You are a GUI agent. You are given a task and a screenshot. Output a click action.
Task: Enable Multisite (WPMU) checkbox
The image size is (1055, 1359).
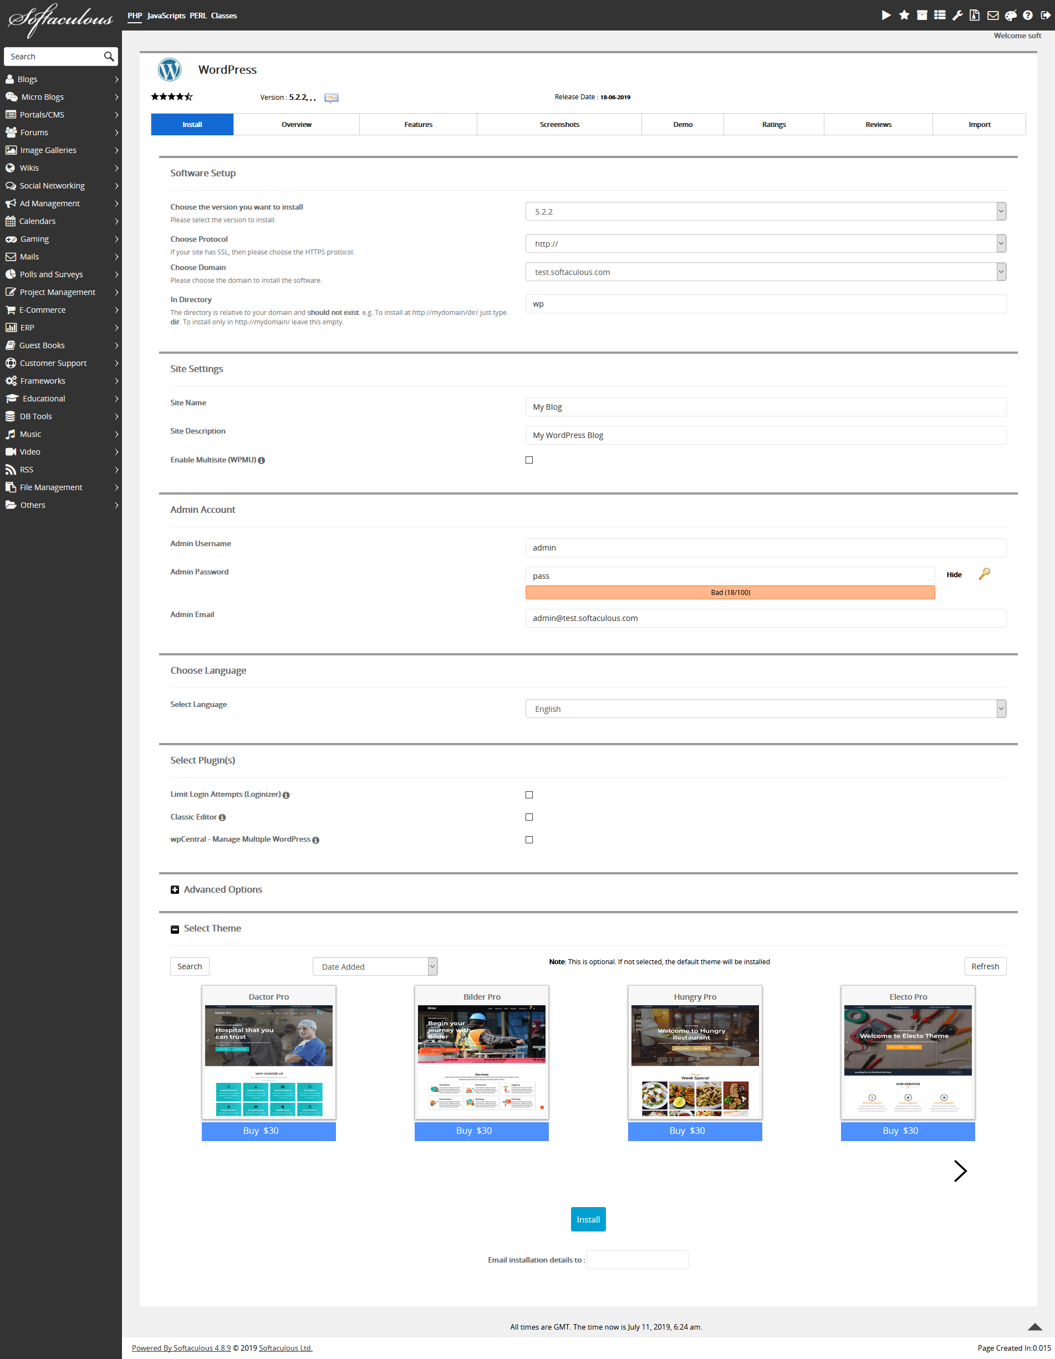coord(529,460)
